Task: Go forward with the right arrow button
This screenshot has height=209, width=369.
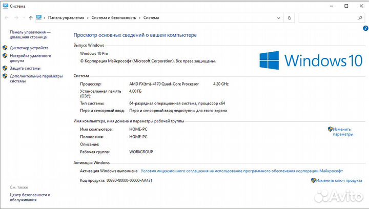Action: [x=16, y=17]
